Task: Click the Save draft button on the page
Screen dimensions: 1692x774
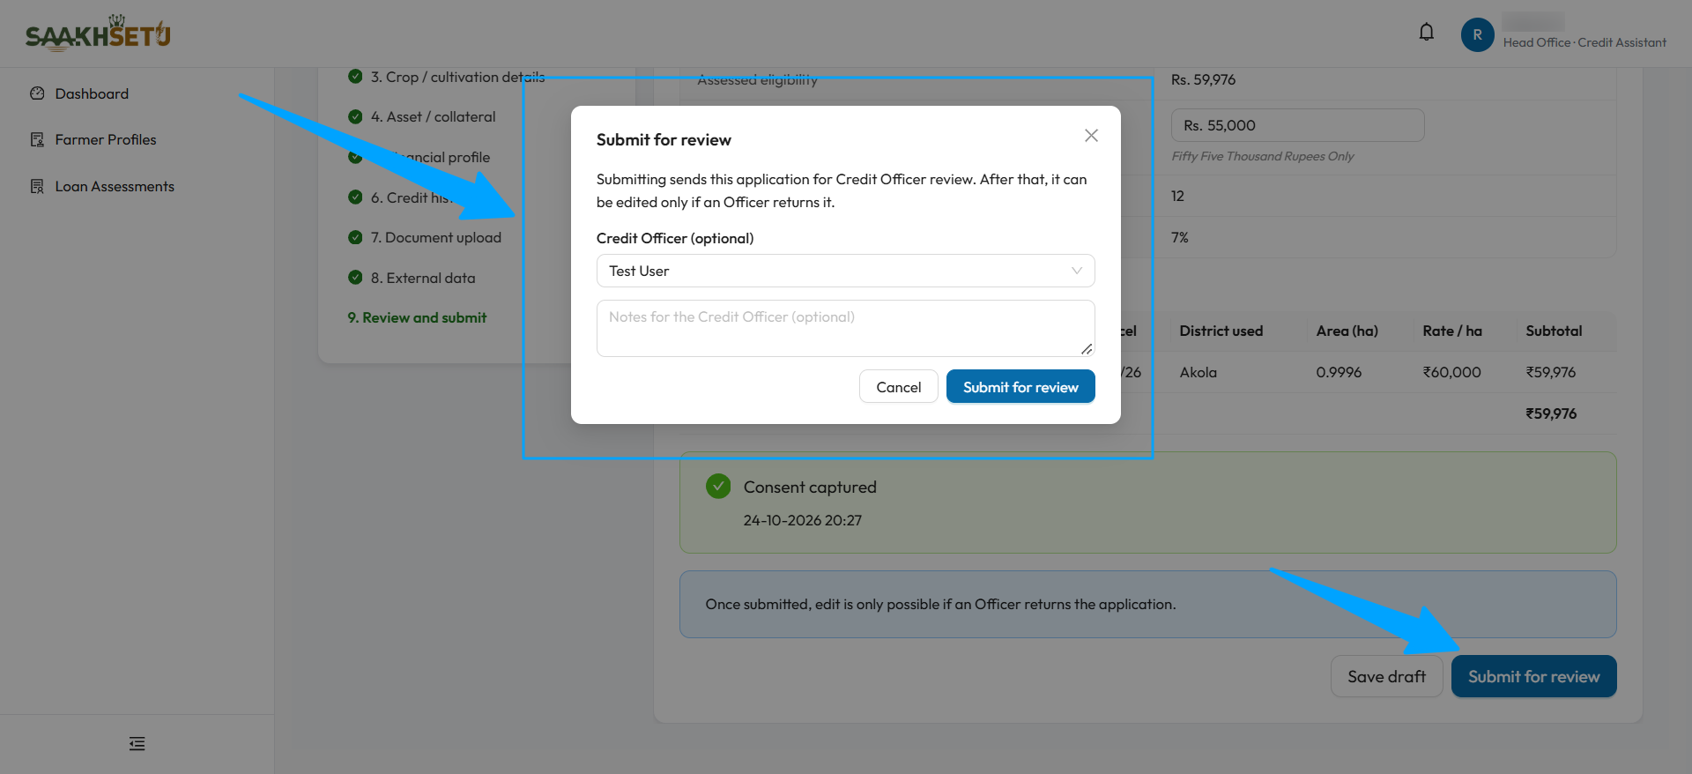Action: pos(1386,676)
